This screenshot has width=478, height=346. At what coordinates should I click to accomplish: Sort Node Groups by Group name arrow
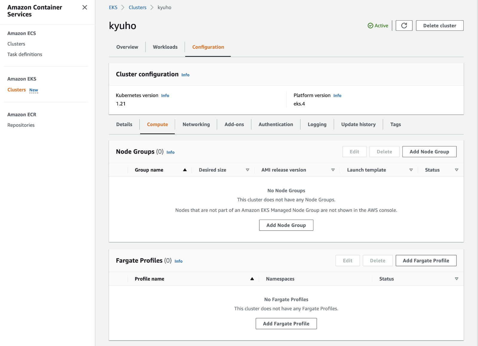(185, 170)
